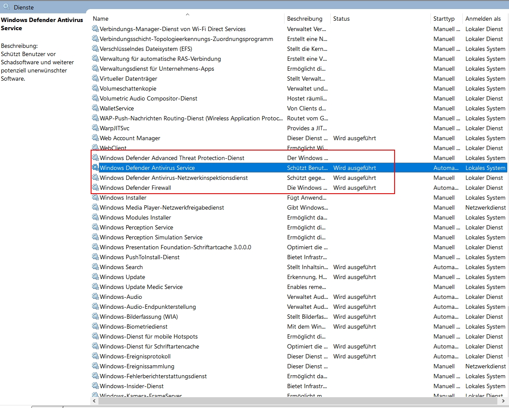
Task: Click gear icon beside Windows Modules Installer
Action: [x=95, y=217]
